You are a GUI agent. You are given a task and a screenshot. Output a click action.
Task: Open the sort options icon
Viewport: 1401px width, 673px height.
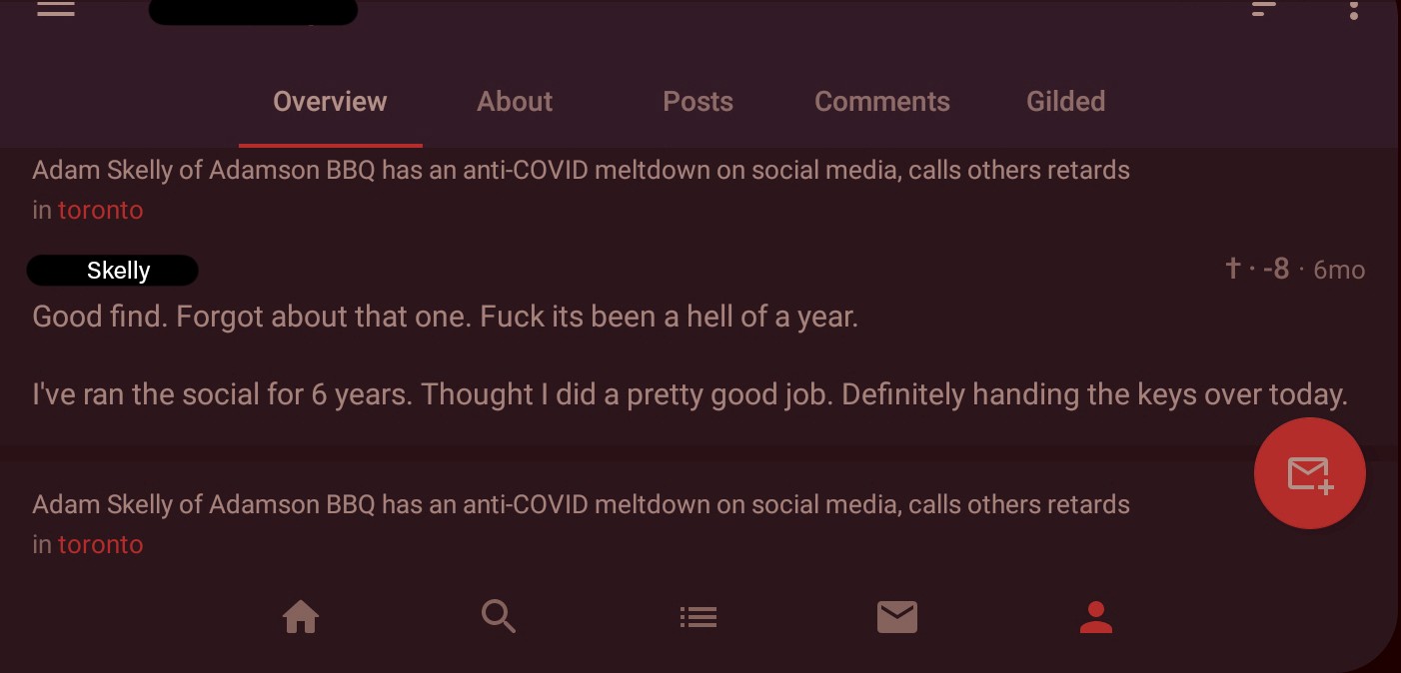click(x=1264, y=8)
